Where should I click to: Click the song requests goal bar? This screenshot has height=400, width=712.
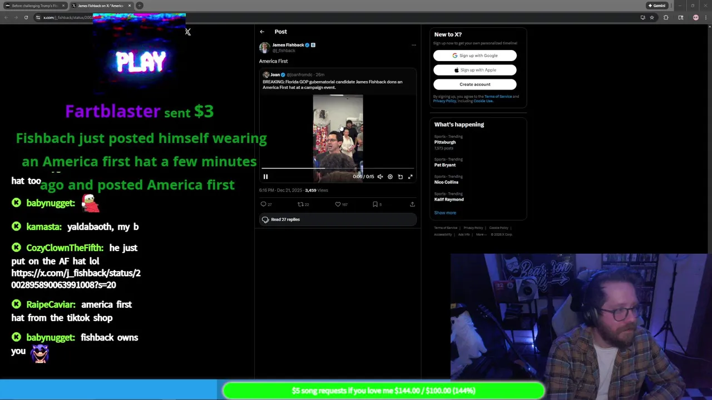coord(383,391)
